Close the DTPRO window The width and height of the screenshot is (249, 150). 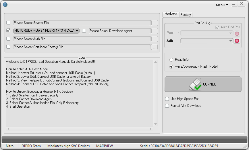[242, 3]
